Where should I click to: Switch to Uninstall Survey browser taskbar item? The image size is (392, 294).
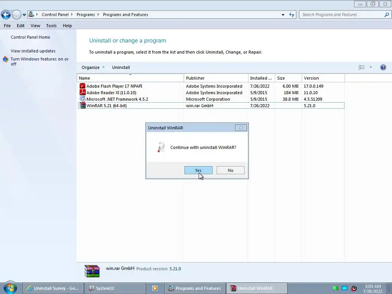(52, 288)
